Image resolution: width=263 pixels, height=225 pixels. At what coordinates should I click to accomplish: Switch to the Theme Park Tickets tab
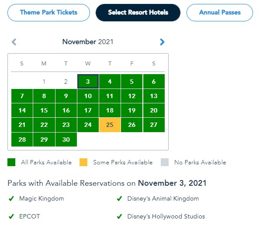[x=48, y=13]
